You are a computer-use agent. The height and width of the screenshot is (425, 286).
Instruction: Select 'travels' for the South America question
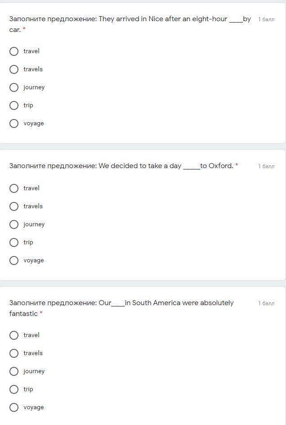14,353
